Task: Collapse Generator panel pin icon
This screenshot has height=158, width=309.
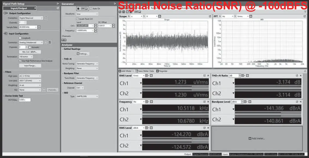Action: (115, 4)
